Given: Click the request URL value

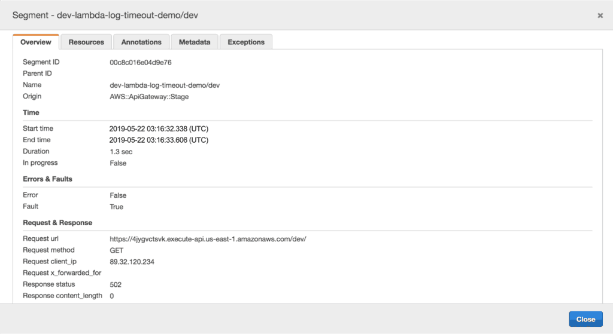Looking at the screenshot, I should pyautogui.click(x=208, y=239).
